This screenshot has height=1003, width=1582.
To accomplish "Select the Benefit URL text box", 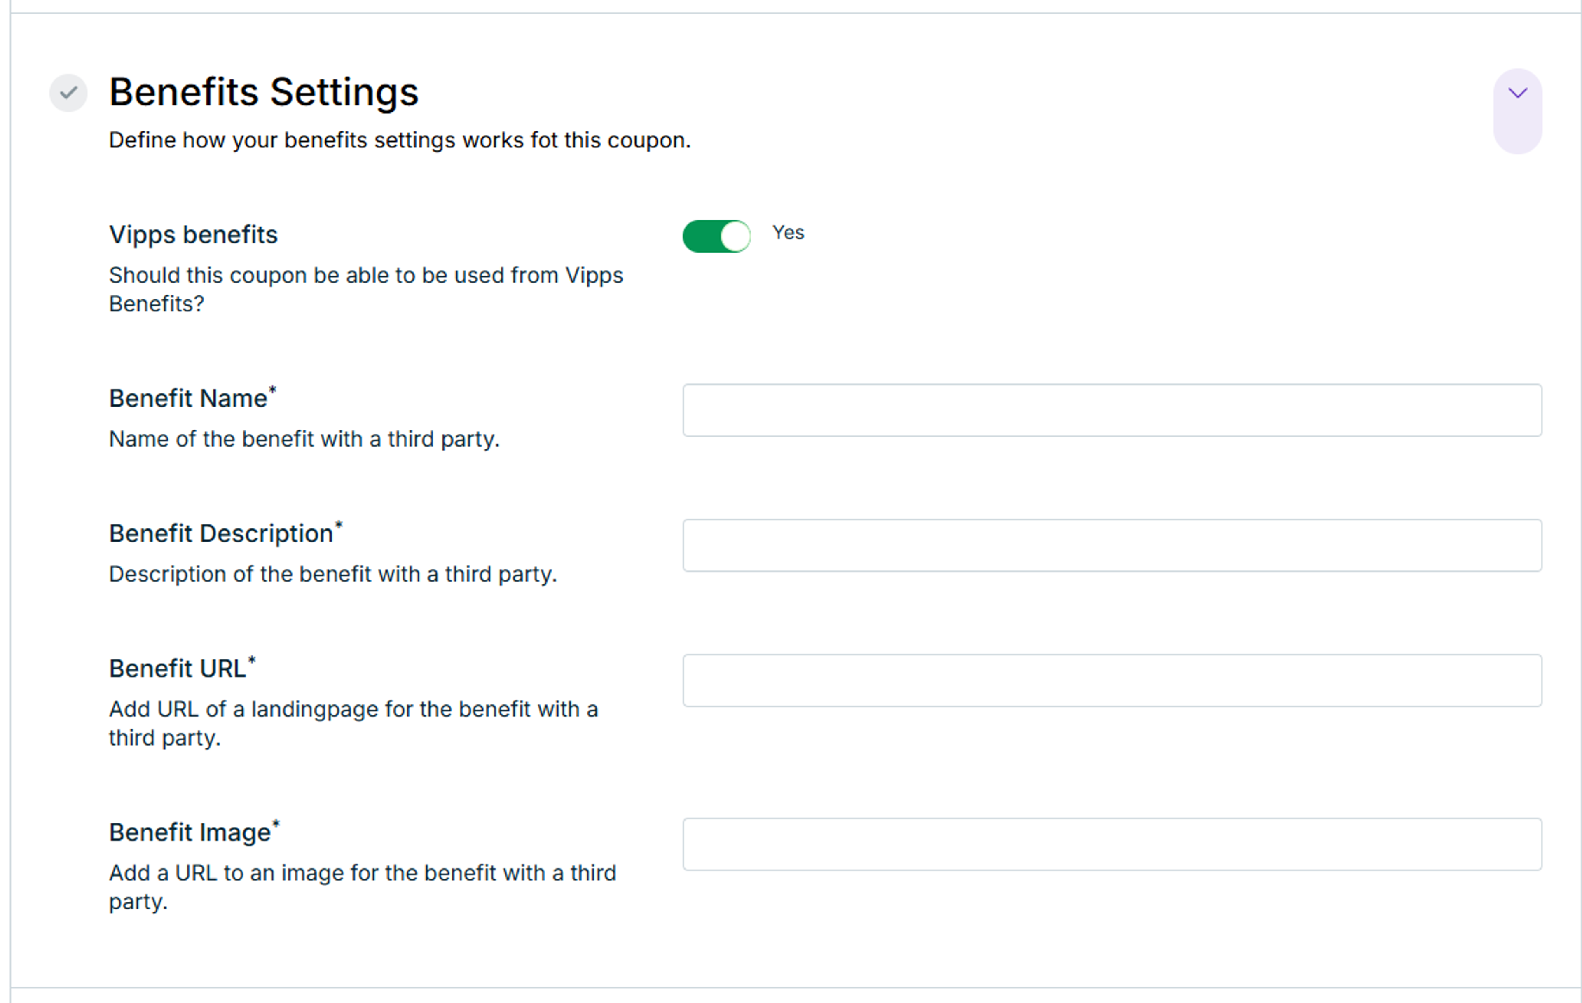I will point(1112,680).
